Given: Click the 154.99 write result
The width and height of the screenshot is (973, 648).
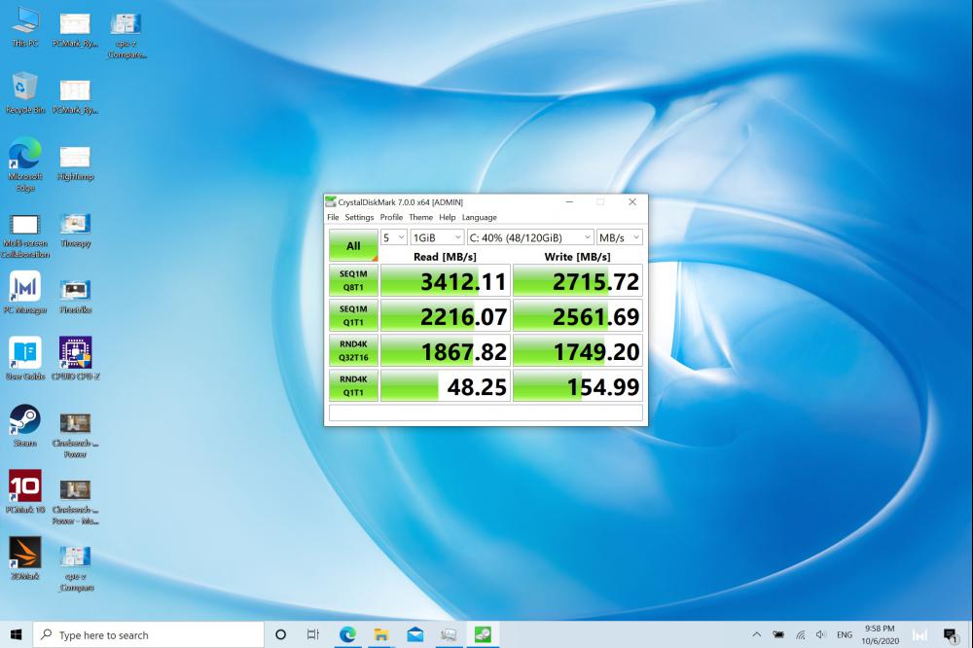Looking at the screenshot, I should [578, 386].
